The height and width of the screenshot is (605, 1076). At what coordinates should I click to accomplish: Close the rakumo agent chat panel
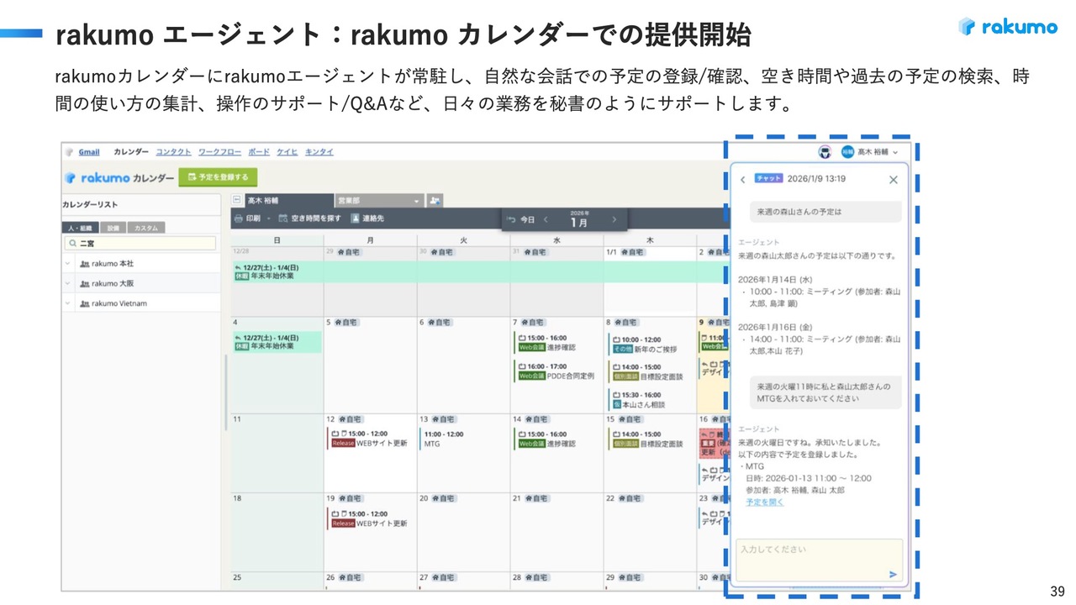click(x=893, y=179)
